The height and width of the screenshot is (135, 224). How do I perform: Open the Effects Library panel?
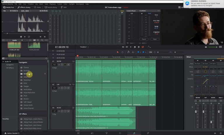point(24,7)
